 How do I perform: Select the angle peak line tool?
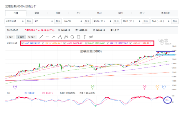click(x=54, y=37)
